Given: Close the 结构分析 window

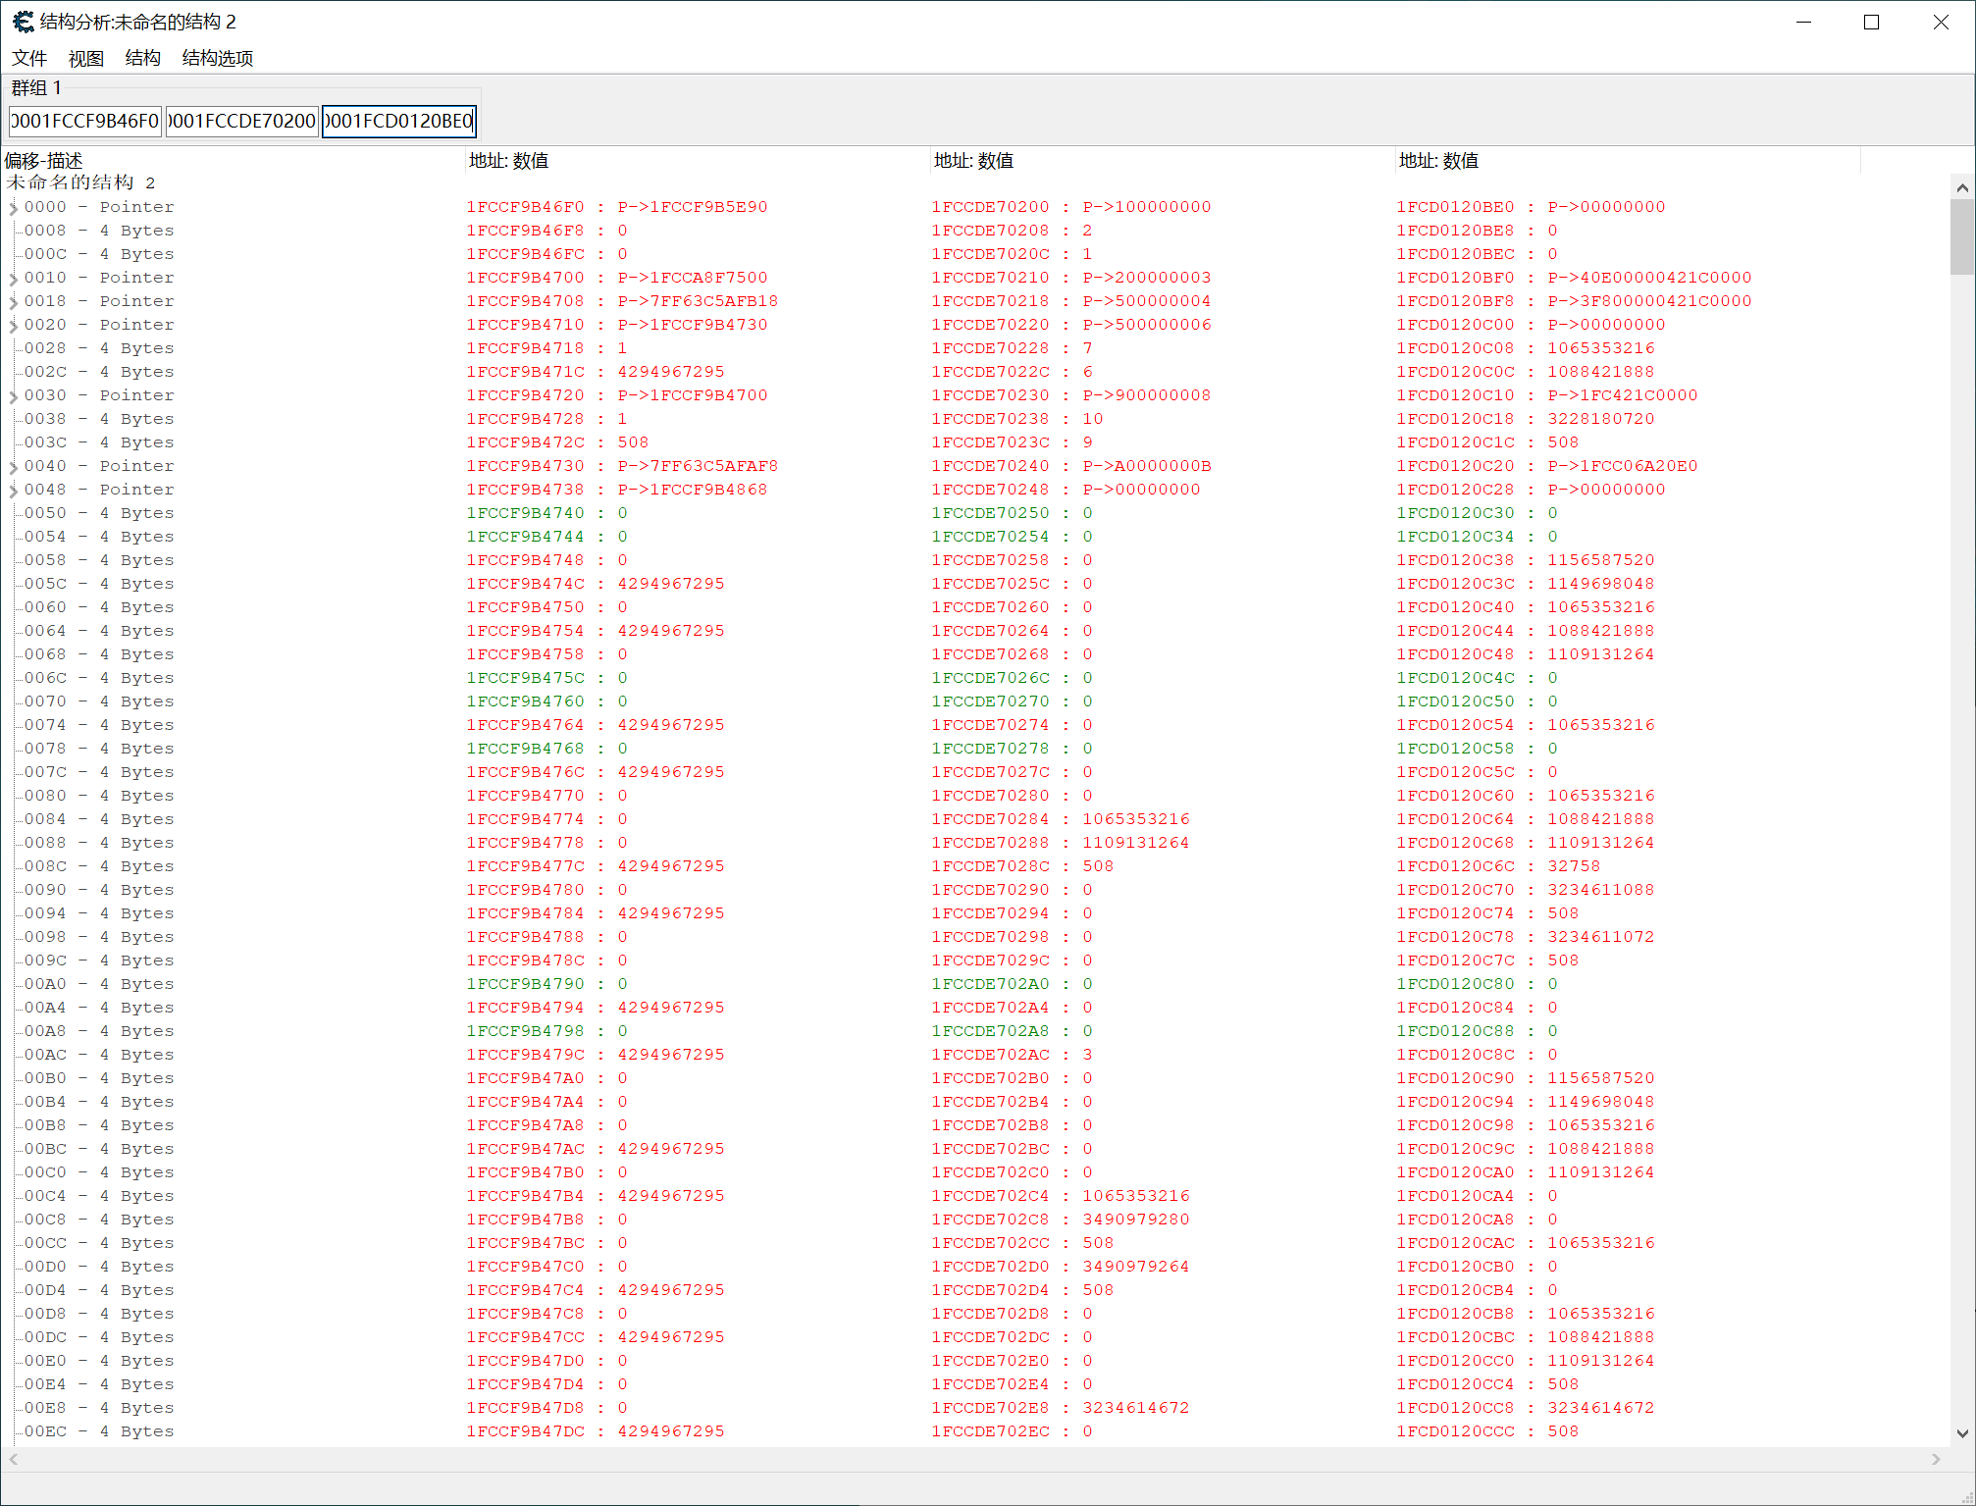Looking at the screenshot, I should [1940, 22].
